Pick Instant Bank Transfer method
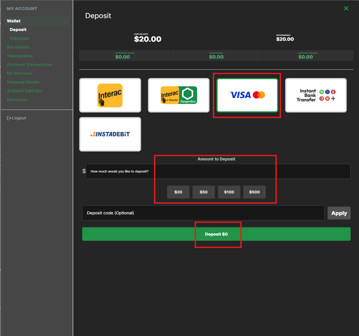The image size is (359, 336). click(x=316, y=95)
